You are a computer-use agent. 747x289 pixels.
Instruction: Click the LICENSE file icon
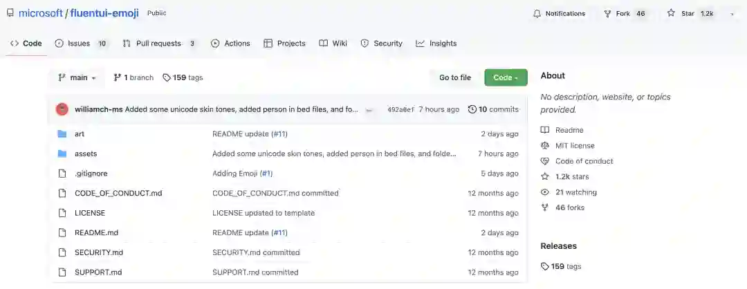pyautogui.click(x=62, y=213)
